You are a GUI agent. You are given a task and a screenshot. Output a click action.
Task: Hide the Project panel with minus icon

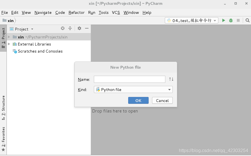(87, 28)
